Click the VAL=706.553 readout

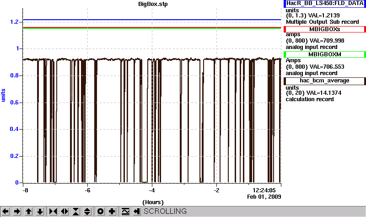tap(327, 67)
